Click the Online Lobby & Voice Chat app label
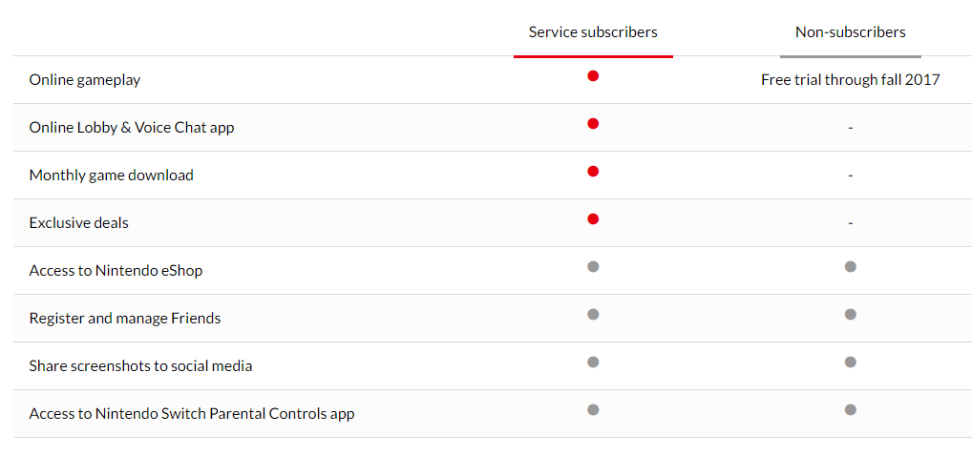Viewport: 972px width, 456px height. click(132, 128)
